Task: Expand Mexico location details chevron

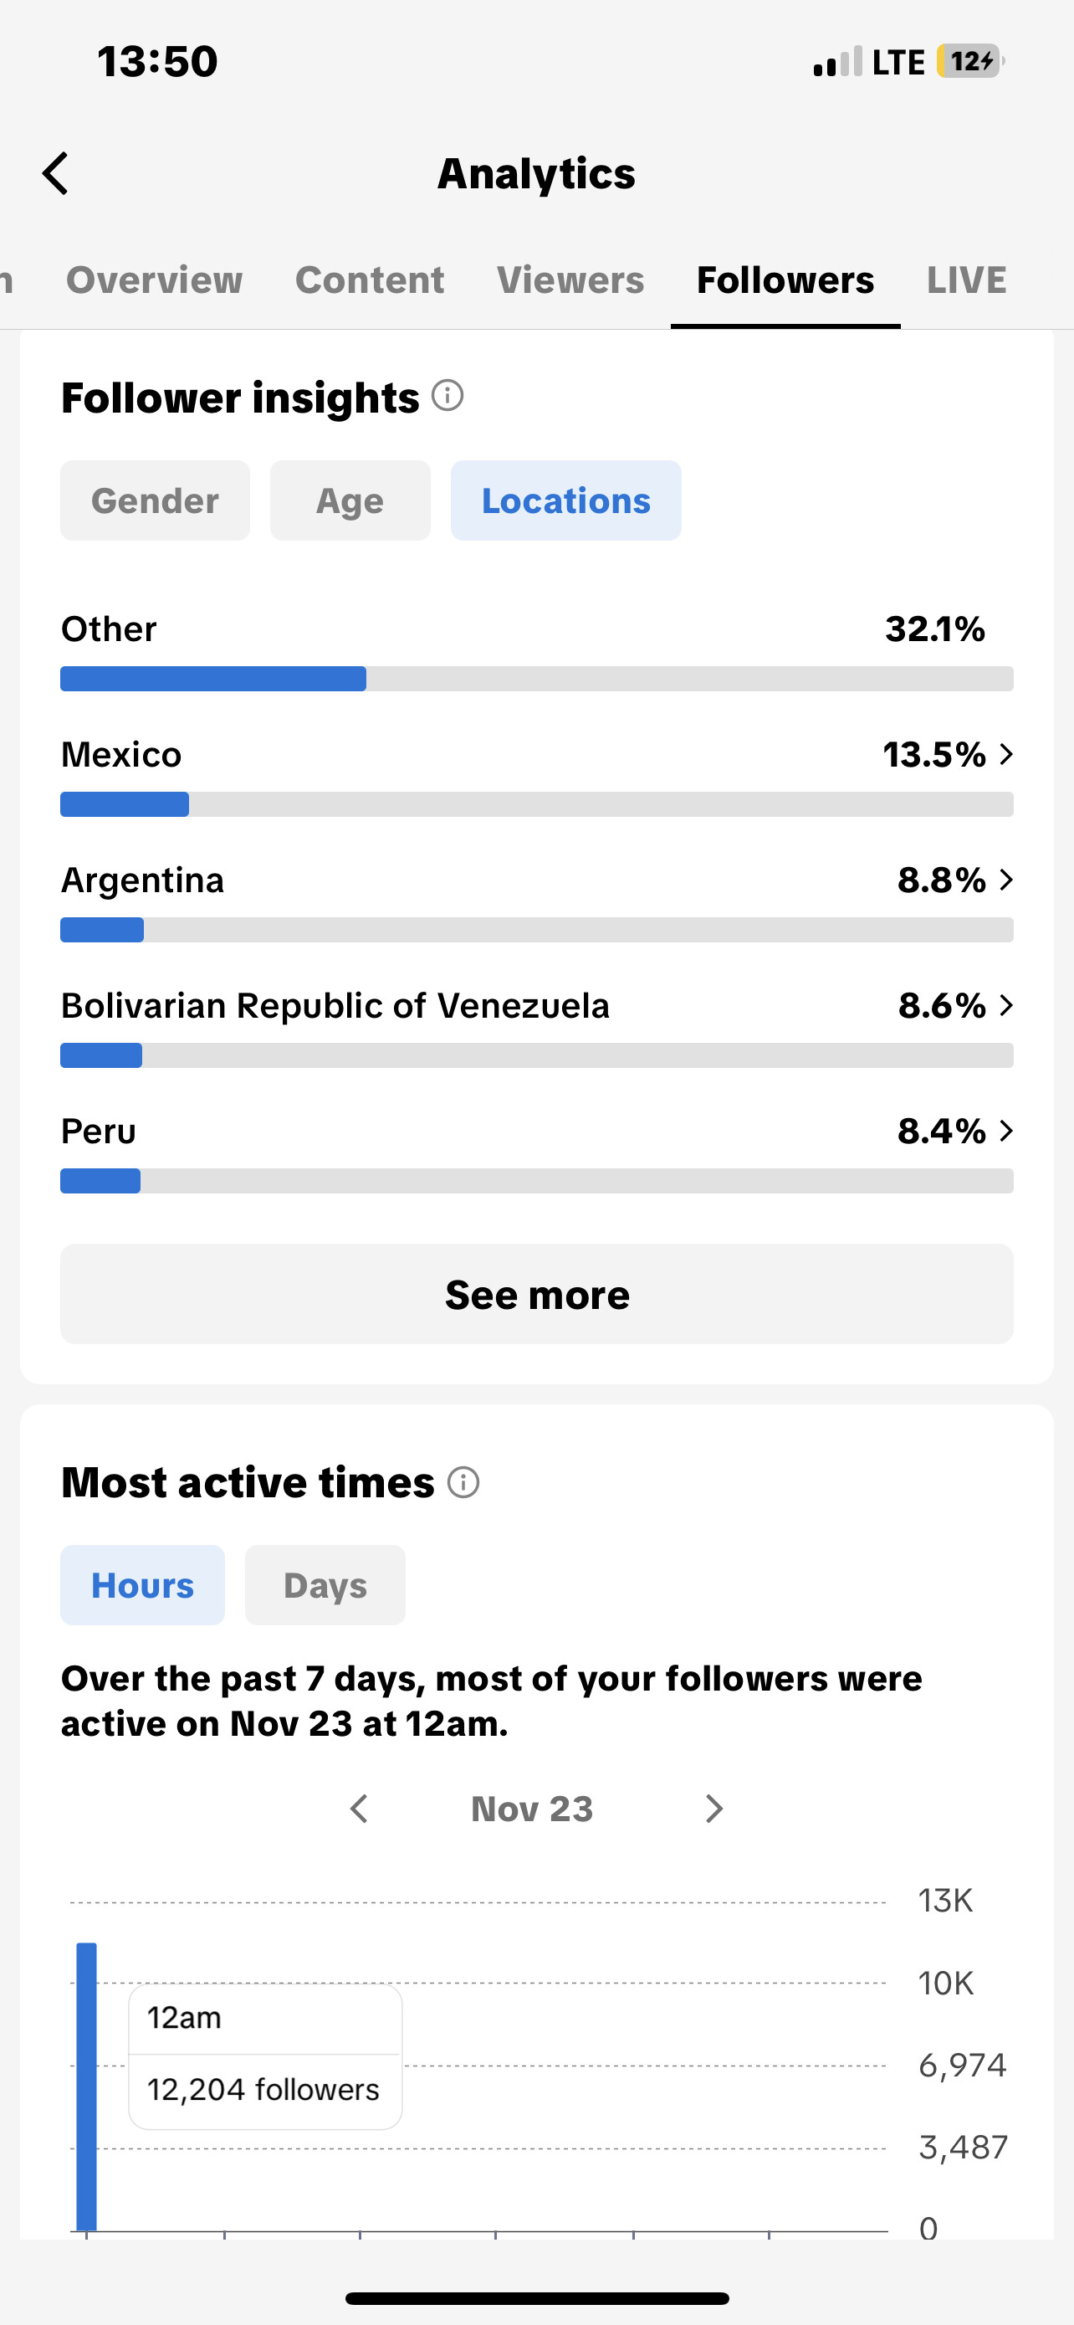Action: tap(1006, 755)
